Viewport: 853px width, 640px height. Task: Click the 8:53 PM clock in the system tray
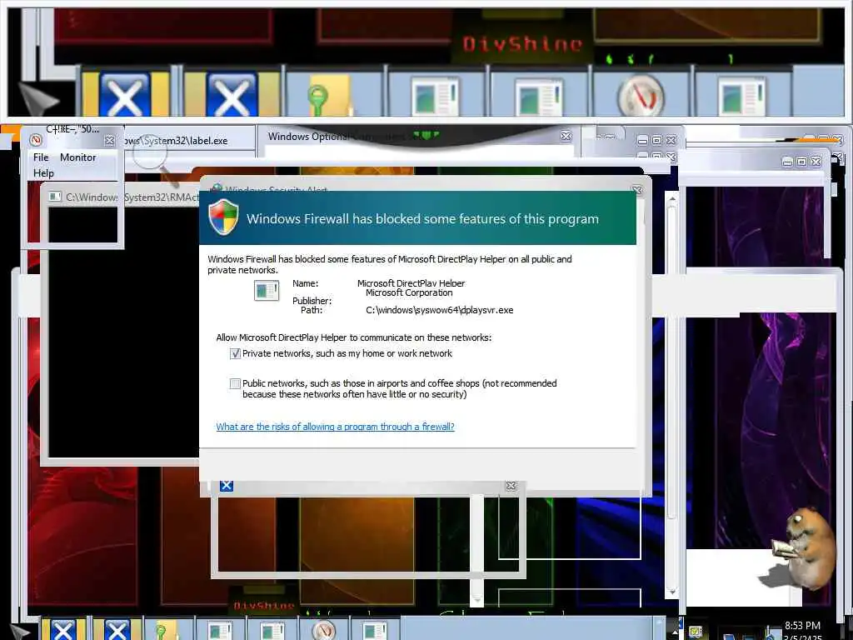[x=802, y=626]
